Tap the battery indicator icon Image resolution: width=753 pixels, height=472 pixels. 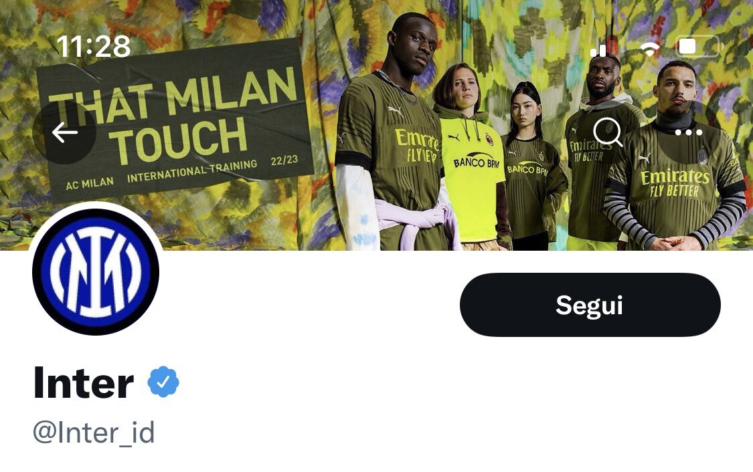(697, 47)
